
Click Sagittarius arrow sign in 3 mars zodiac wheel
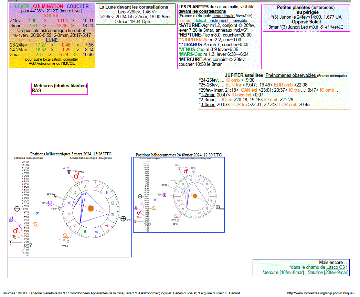point(97,186)
